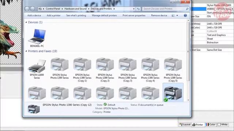The image size is (234, 131).
Task: Select EPSON Stylus Photo 1390 Series (Copy 1)
Action: pos(82,64)
